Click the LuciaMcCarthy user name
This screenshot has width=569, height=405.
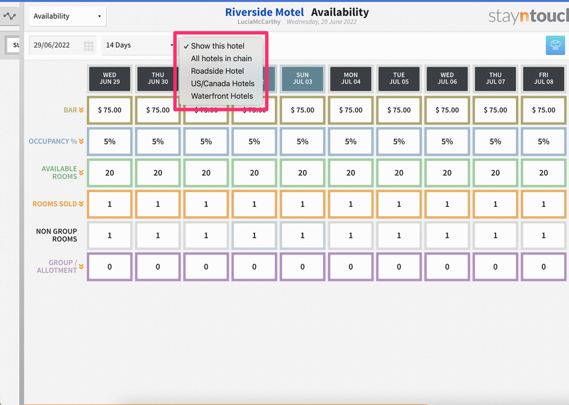259,22
